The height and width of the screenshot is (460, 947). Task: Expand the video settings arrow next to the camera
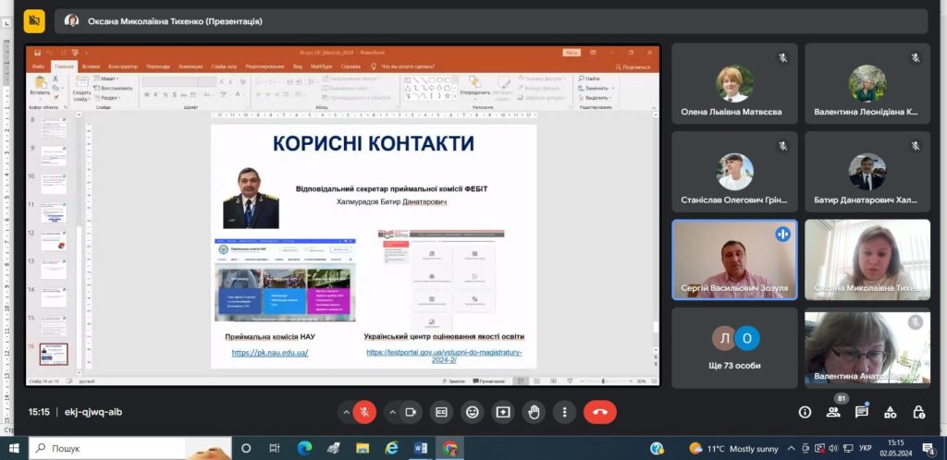click(392, 412)
